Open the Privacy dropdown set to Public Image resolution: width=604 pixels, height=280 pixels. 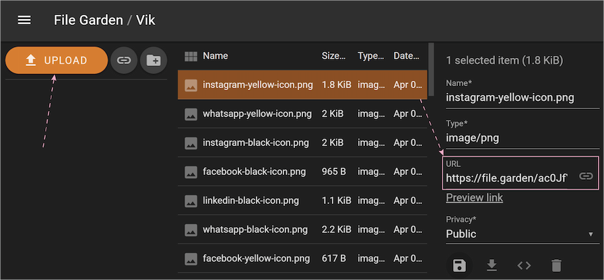tap(523, 234)
